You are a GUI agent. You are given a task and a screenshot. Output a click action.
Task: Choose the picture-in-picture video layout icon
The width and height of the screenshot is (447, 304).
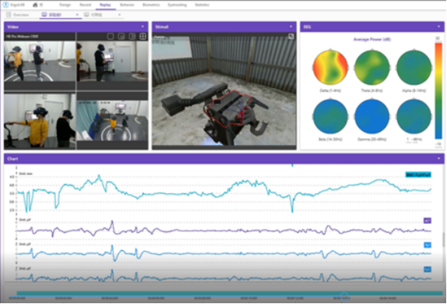(x=121, y=37)
